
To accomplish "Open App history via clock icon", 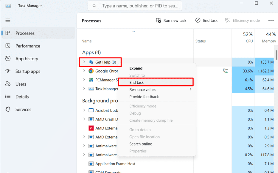I will click(x=8, y=58).
